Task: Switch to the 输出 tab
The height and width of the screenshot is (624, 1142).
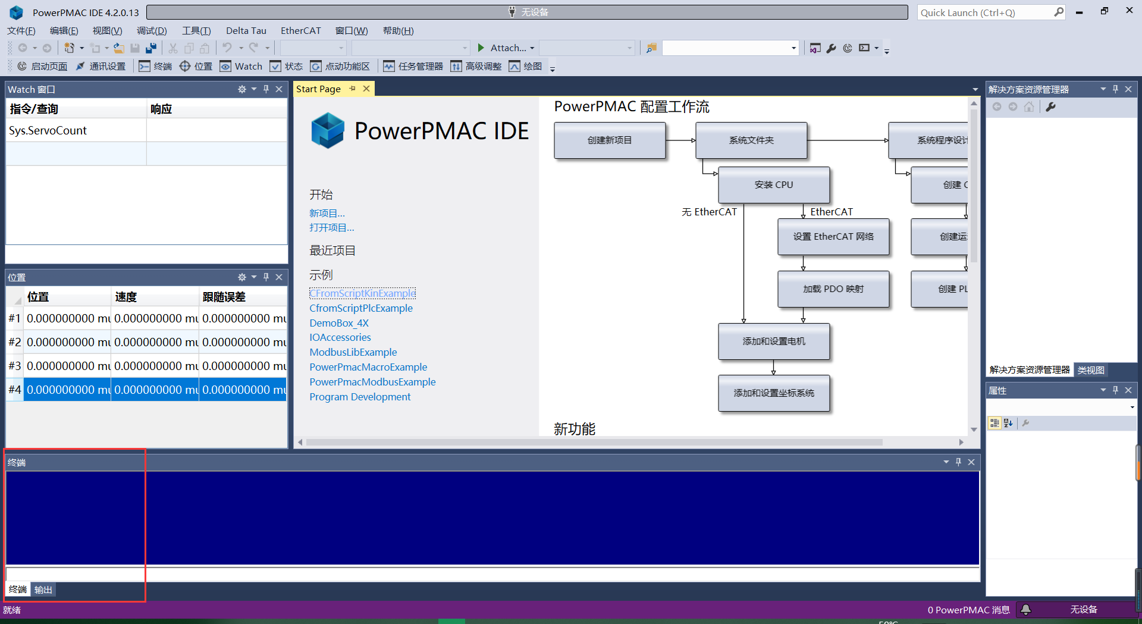Action: pyautogui.click(x=42, y=589)
